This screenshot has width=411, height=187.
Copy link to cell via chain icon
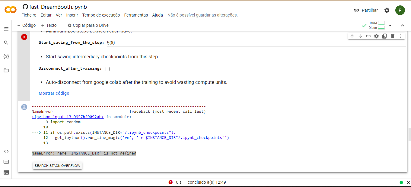368,36
